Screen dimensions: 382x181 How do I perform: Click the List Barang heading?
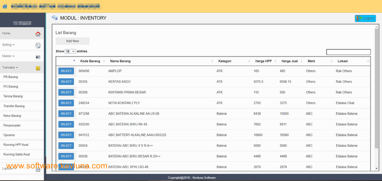[66, 33]
